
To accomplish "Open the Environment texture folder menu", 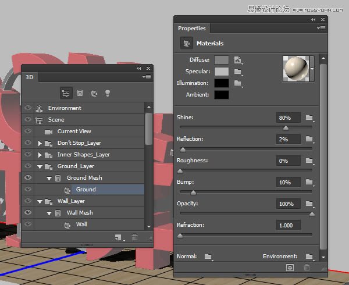I will (x=309, y=256).
